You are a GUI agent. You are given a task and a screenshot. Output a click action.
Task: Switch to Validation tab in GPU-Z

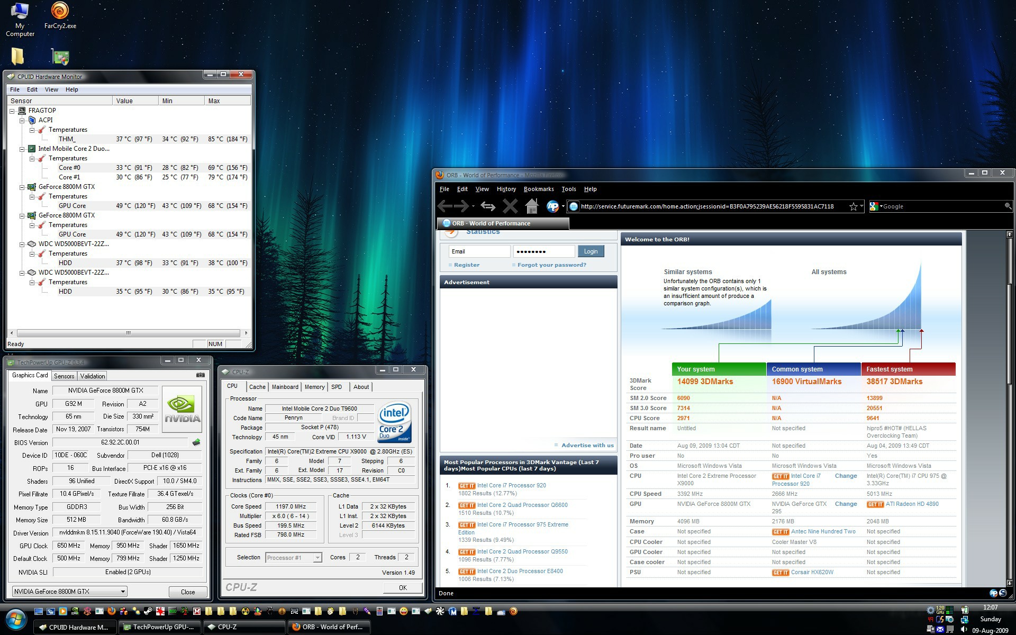[x=93, y=376]
